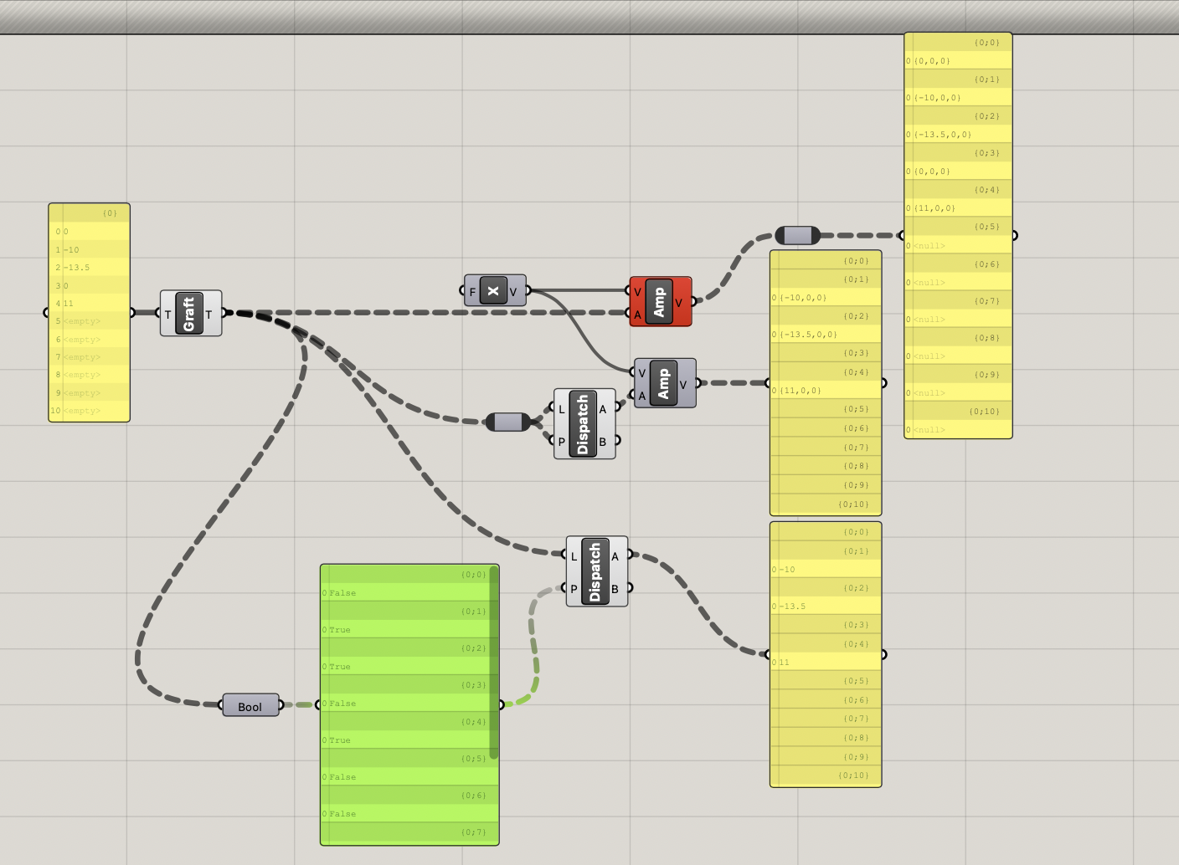Click the relay node before upper Dispatch
The width and height of the screenshot is (1179, 865).
508,422
